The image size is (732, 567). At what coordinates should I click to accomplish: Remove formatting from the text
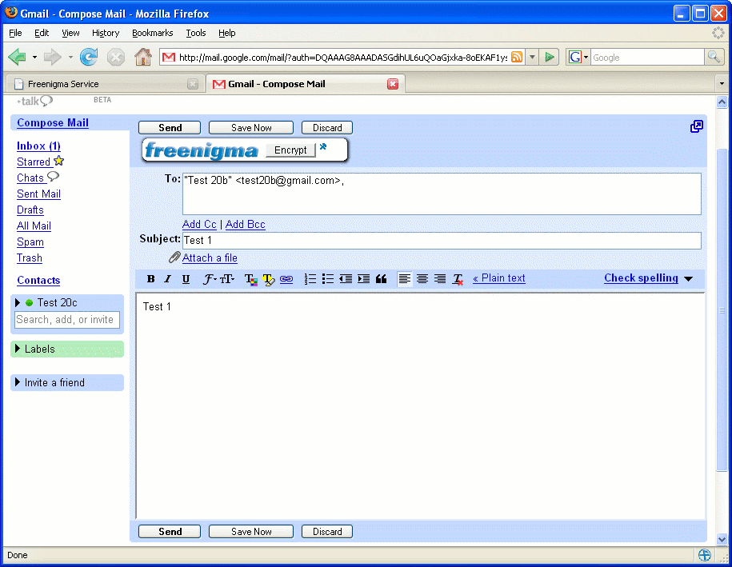tap(458, 279)
